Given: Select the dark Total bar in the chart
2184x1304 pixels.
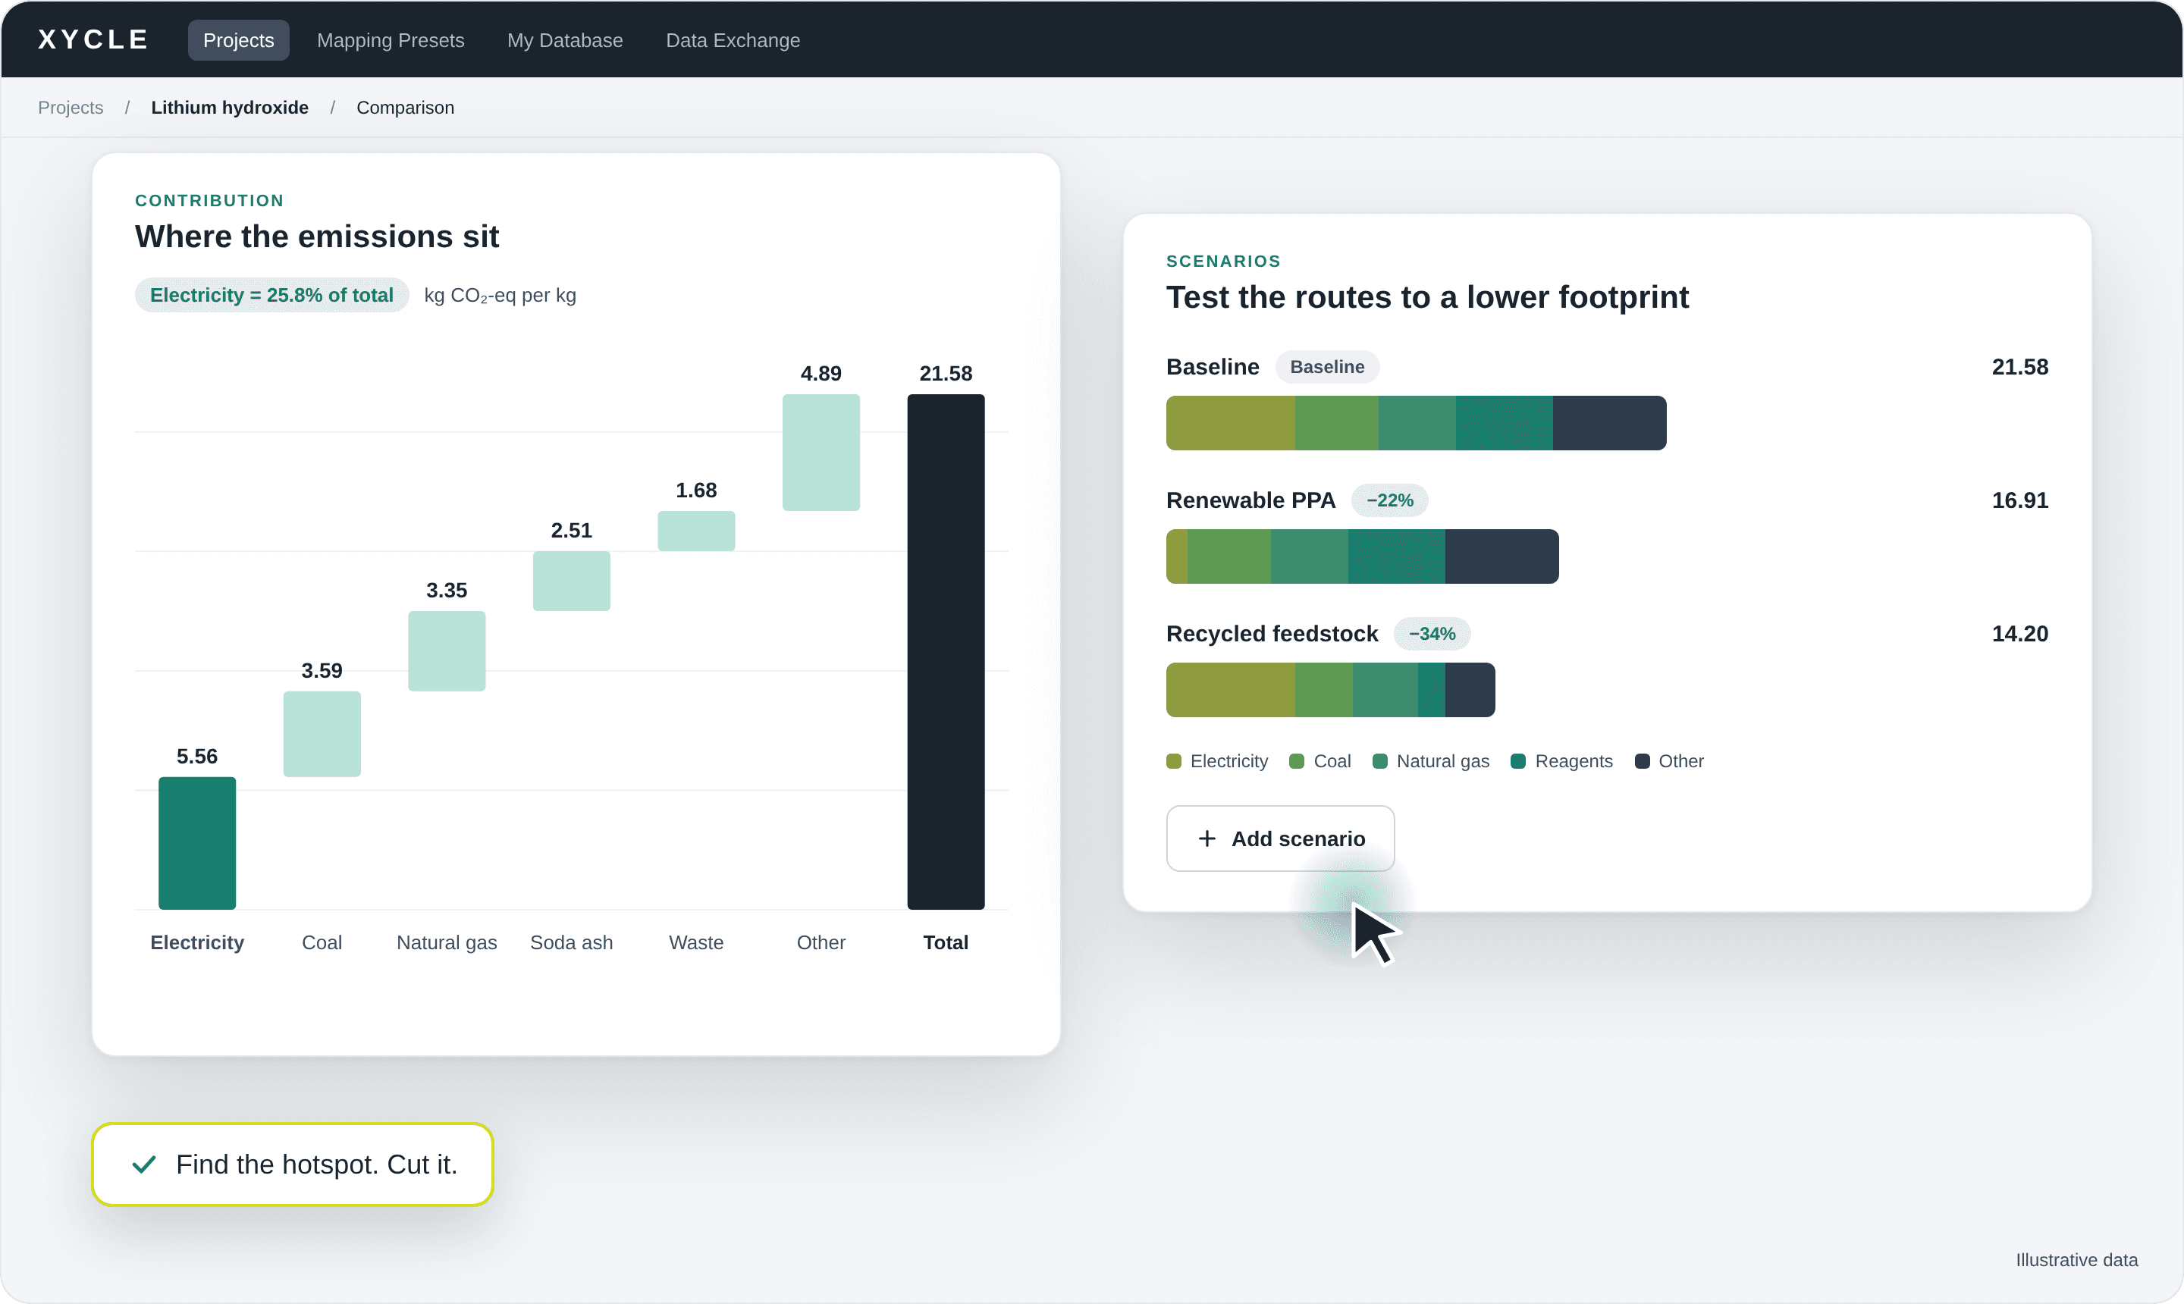Looking at the screenshot, I should [946, 652].
